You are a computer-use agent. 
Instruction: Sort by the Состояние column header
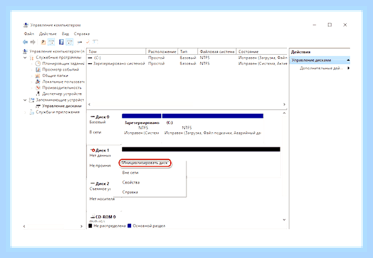tap(262, 51)
